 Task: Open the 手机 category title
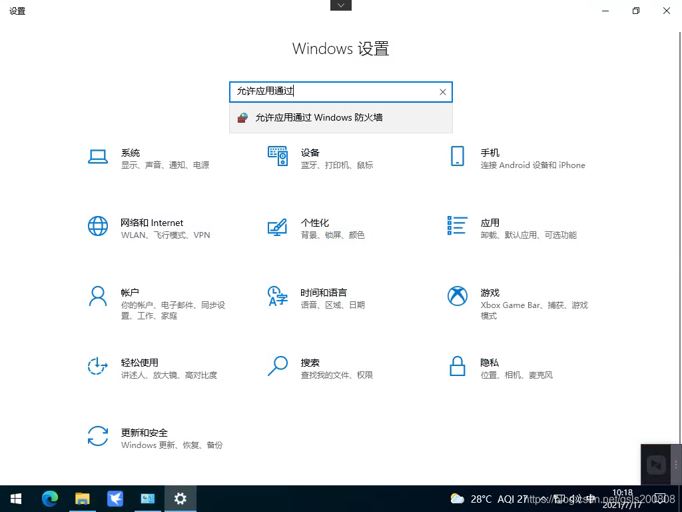[490, 153]
